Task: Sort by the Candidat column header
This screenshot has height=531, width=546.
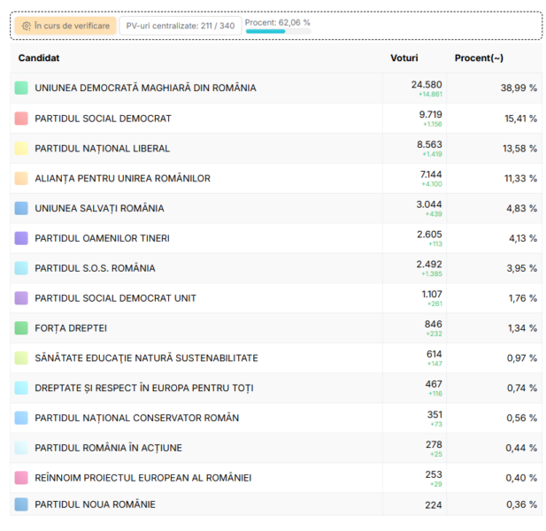Action: [38, 58]
